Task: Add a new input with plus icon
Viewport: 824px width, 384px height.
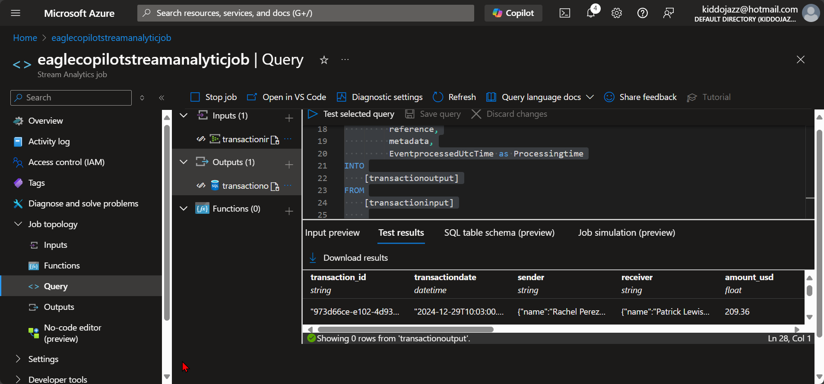Action: click(289, 118)
